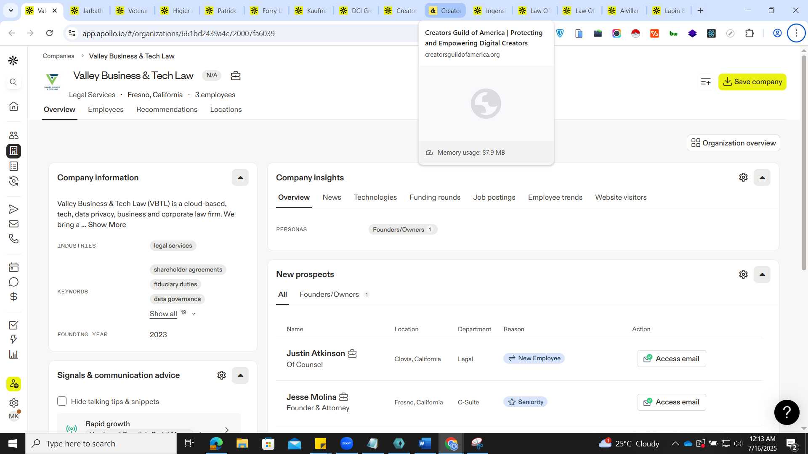
Task: Open the Meetings calendar sidebar icon
Action: coord(13,267)
